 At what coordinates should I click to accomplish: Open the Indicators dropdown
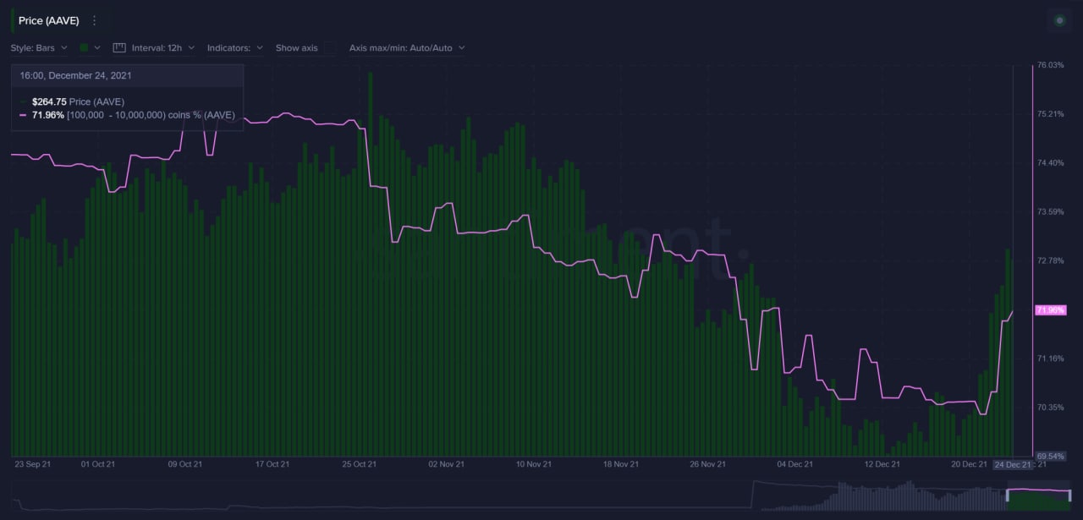(235, 48)
